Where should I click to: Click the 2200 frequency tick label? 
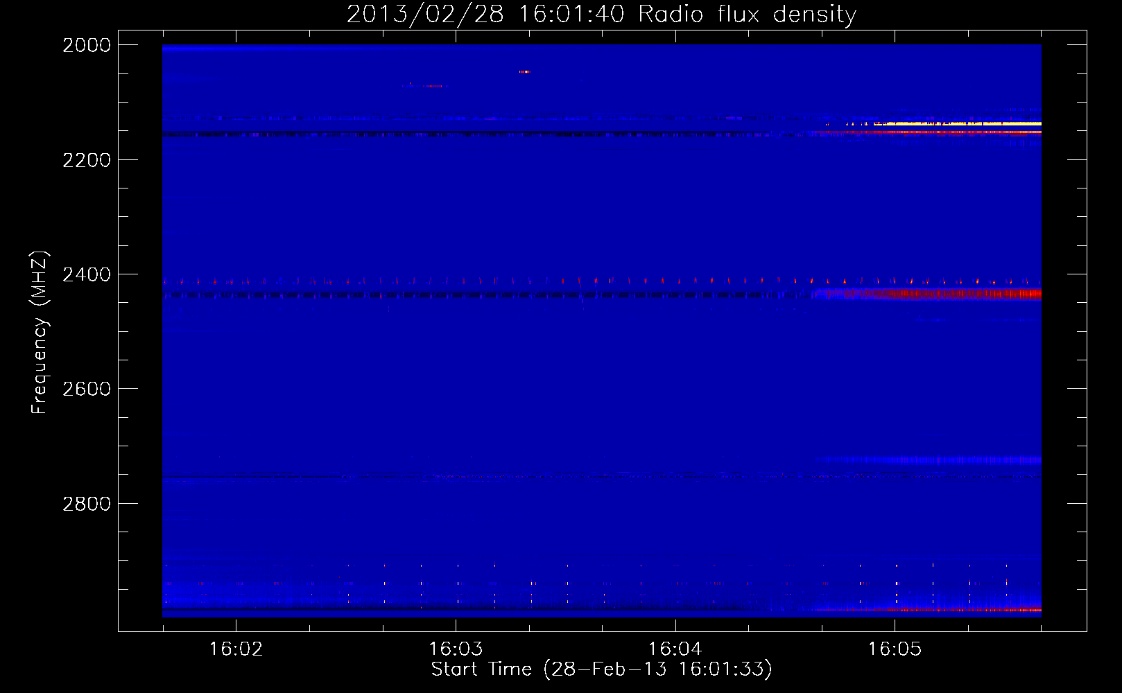(87, 160)
